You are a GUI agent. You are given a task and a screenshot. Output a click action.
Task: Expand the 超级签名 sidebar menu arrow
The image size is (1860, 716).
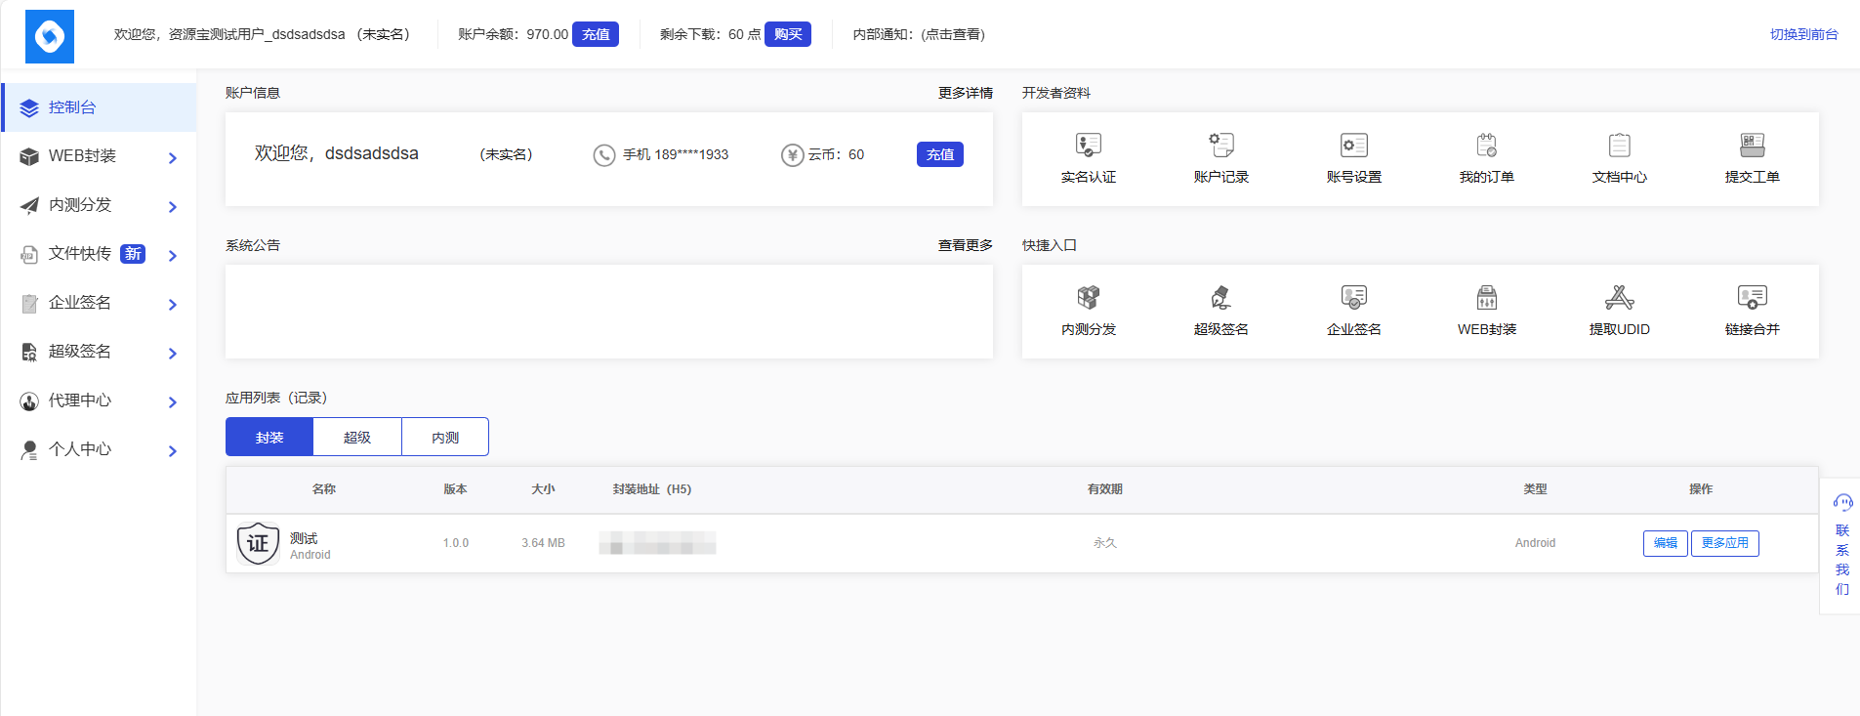[173, 354]
